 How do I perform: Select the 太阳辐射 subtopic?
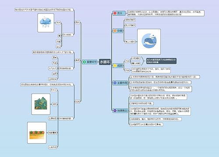tap(136, 58)
